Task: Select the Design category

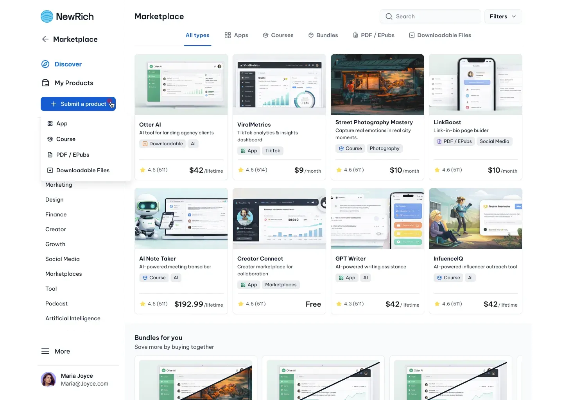Action: click(54, 200)
